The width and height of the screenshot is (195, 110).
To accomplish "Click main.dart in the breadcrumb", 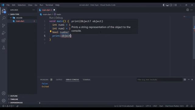I will click(x=47, y=14).
